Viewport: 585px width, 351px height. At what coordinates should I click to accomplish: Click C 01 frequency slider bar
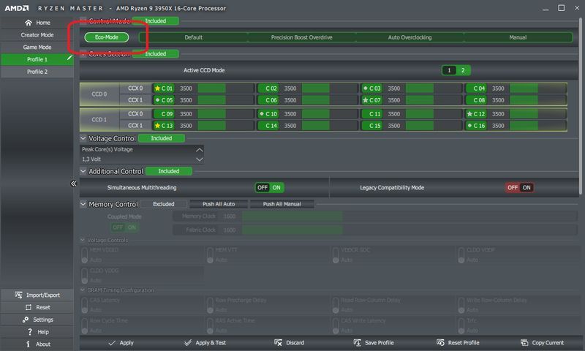pos(225,88)
